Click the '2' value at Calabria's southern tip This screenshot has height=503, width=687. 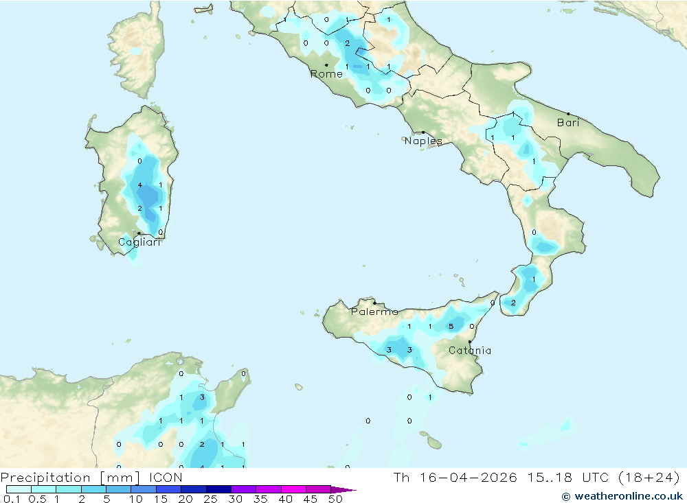pyautogui.click(x=513, y=303)
